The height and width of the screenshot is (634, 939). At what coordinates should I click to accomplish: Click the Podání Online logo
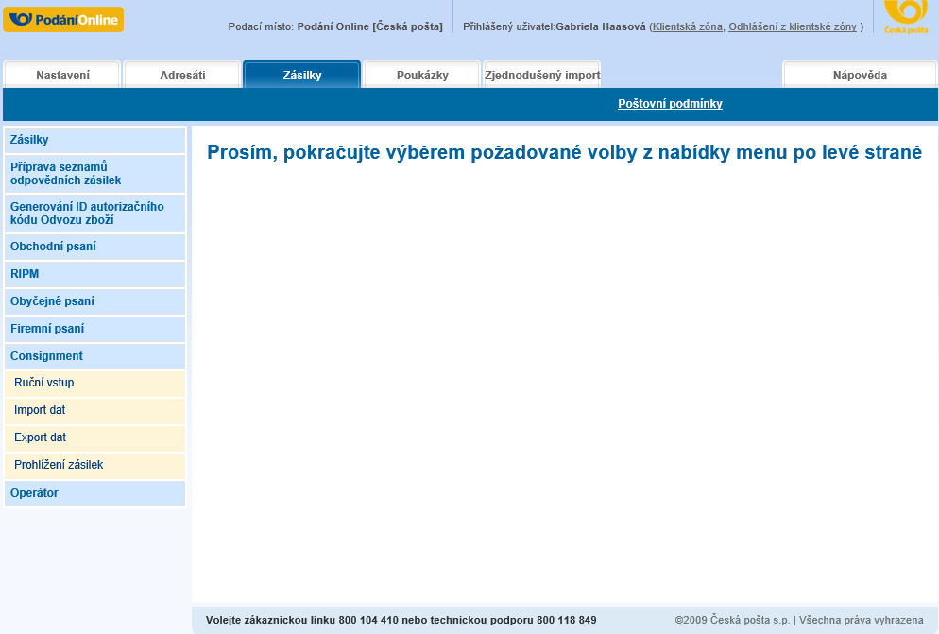pos(63,19)
